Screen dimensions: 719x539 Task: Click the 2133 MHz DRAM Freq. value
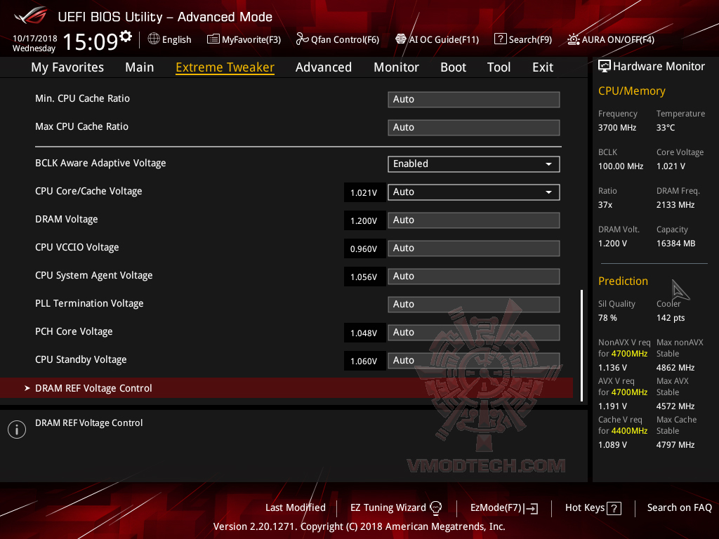(x=675, y=205)
